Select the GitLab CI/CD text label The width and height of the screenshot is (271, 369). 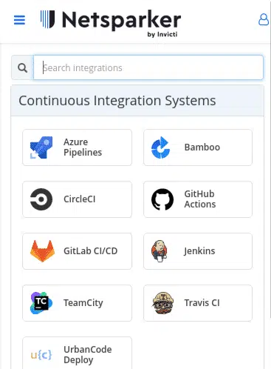coord(91,251)
